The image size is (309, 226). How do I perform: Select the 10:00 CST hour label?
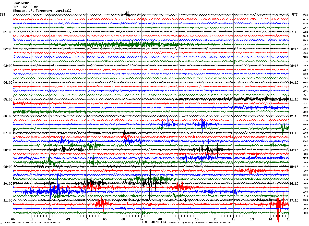click(x=8, y=184)
